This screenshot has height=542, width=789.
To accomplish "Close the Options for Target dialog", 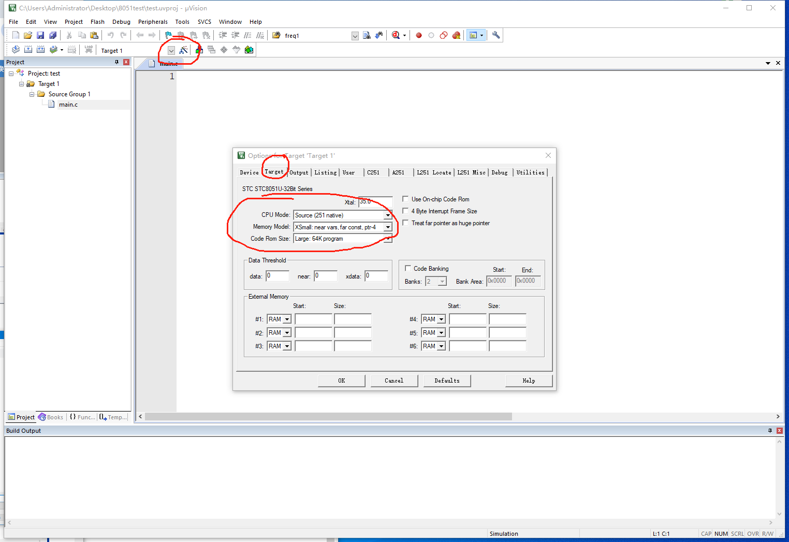I will (x=548, y=155).
